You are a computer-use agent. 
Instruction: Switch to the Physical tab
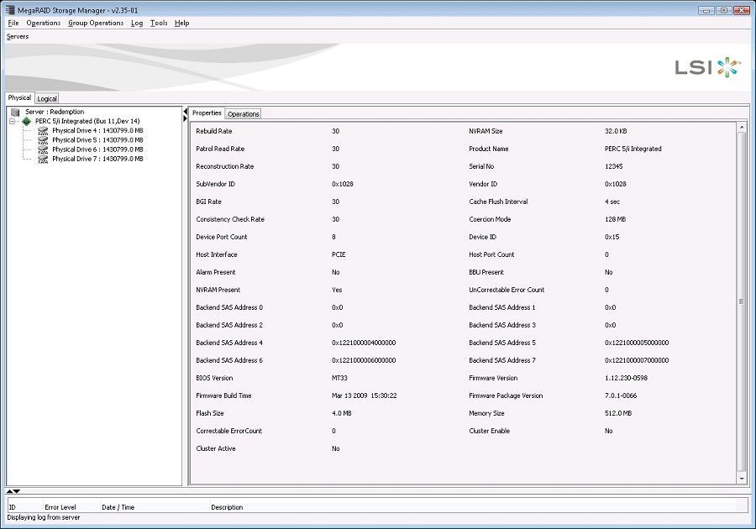pyautogui.click(x=19, y=97)
